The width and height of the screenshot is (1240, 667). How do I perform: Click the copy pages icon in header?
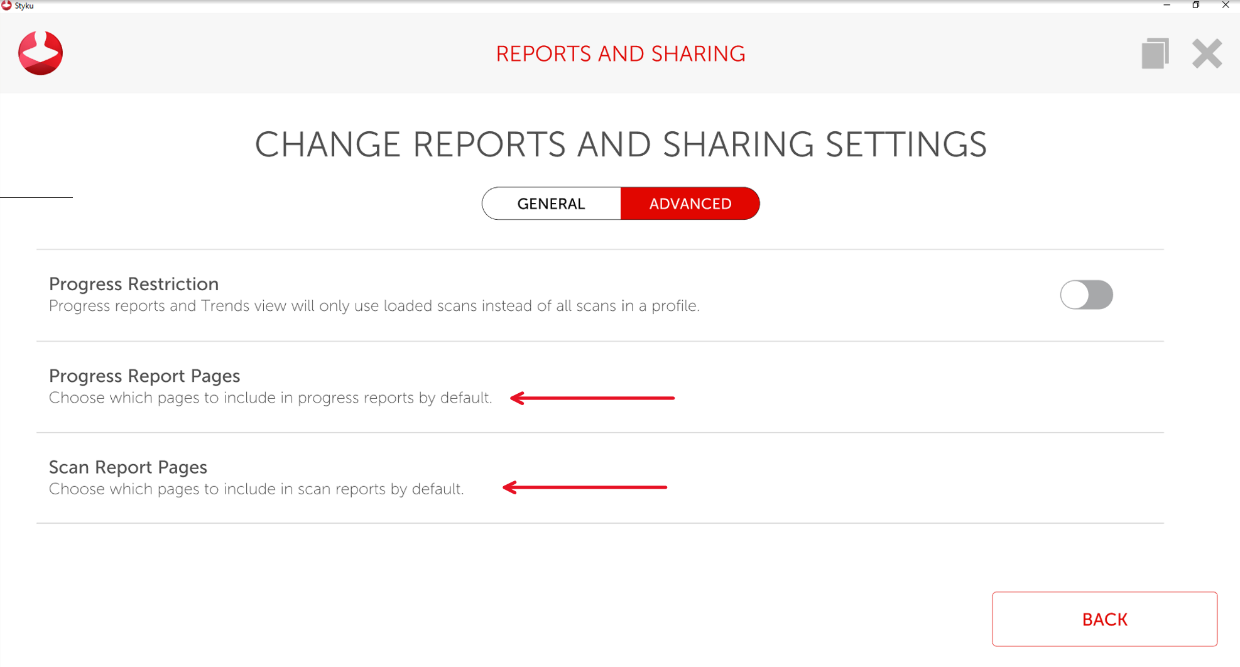point(1155,53)
